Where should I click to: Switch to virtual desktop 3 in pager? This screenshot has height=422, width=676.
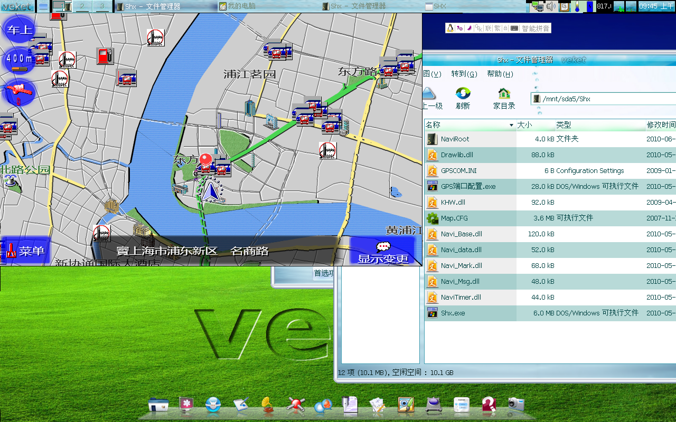[x=102, y=6]
